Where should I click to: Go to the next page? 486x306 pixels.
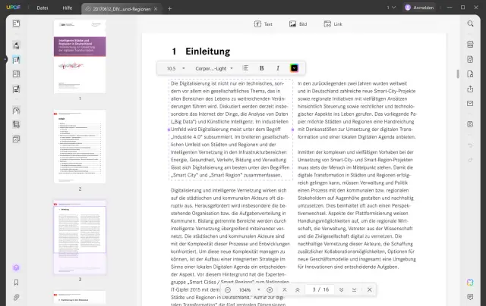pyautogui.click(x=341, y=290)
